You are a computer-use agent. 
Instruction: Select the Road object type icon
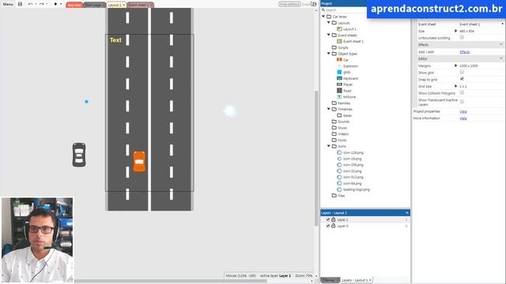click(x=339, y=91)
